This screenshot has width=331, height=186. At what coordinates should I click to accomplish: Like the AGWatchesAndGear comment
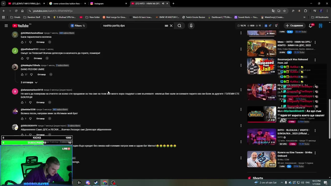pos(22,42)
